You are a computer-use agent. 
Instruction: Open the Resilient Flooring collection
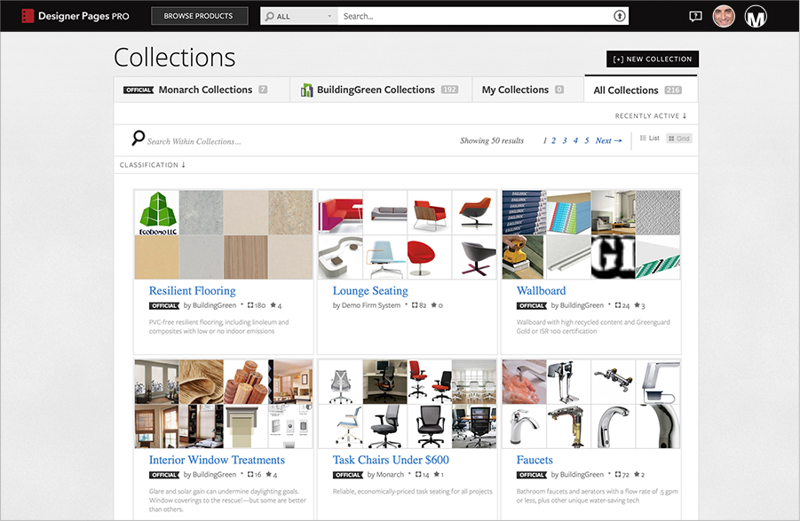pos(193,290)
